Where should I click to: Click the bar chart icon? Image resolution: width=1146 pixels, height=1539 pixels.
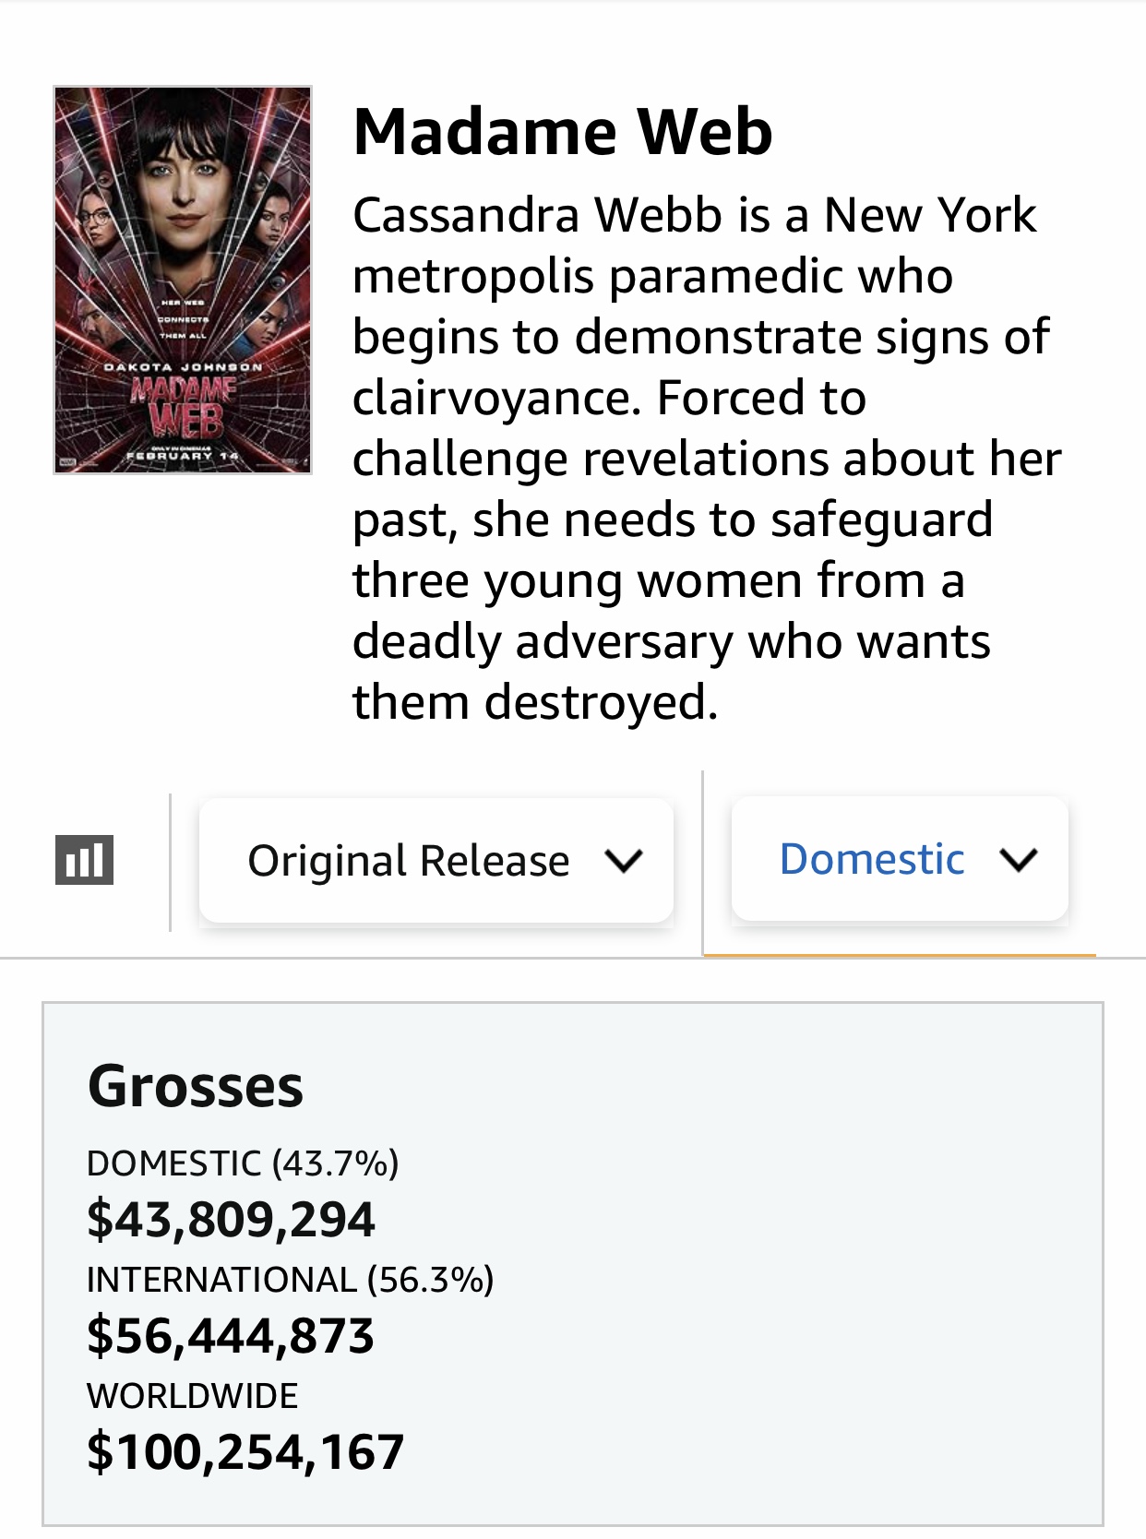pyautogui.click(x=84, y=860)
